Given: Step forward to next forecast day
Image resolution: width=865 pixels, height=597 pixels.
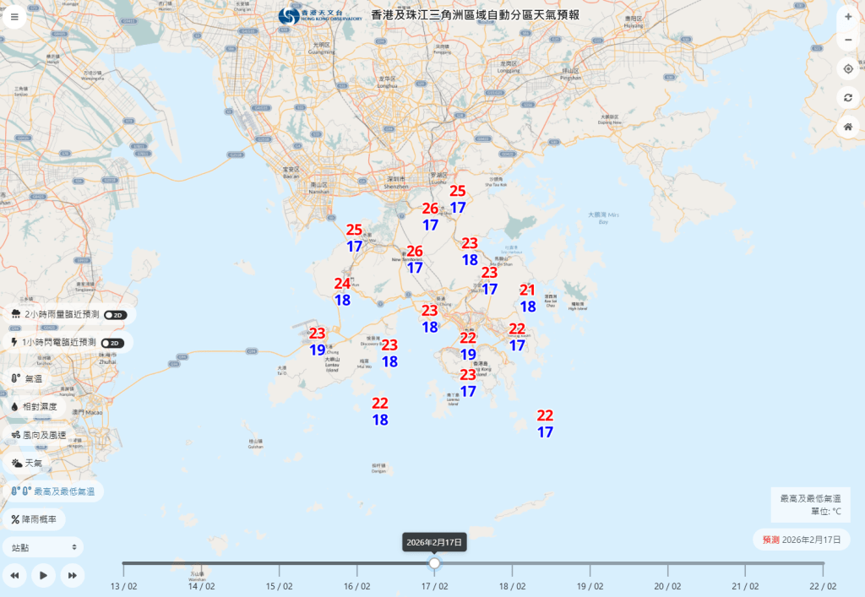Looking at the screenshot, I should click(x=73, y=575).
